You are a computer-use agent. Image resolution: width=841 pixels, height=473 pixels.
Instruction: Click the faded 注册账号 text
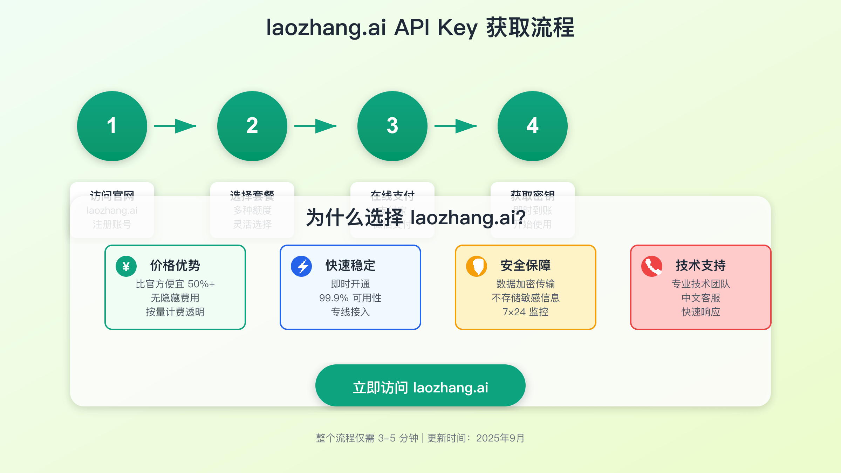pyautogui.click(x=112, y=224)
